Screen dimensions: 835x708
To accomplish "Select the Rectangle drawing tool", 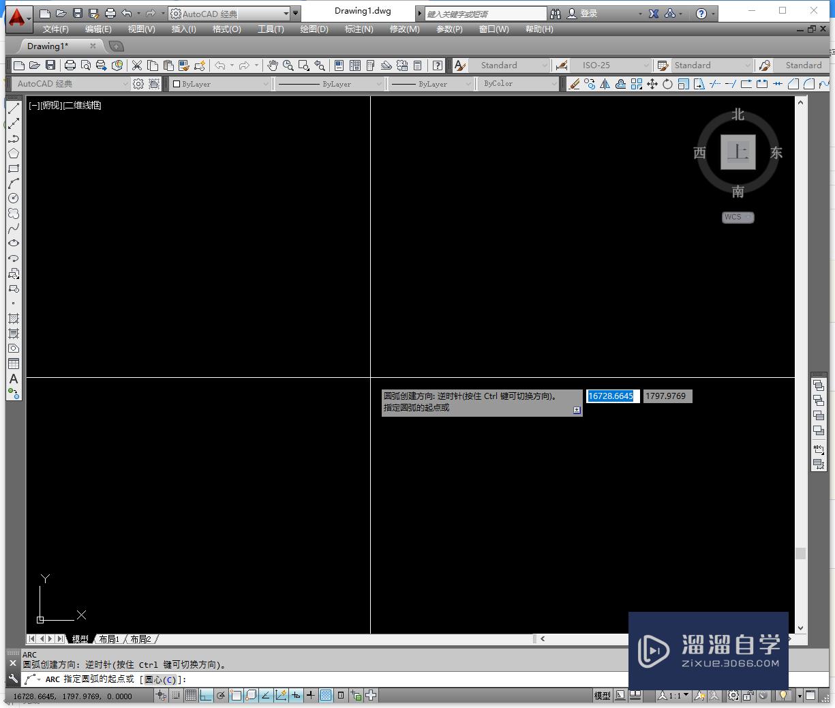I will pos(14,168).
